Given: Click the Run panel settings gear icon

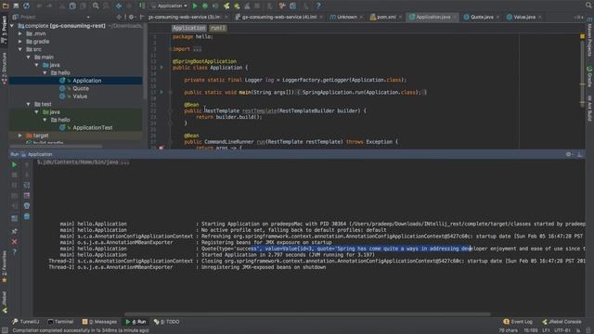Looking at the screenshot, I should pyautogui.click(x=568, y=154).
